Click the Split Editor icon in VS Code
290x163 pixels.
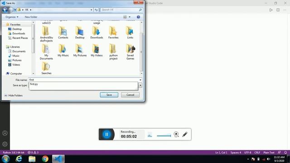click(278, 10)
